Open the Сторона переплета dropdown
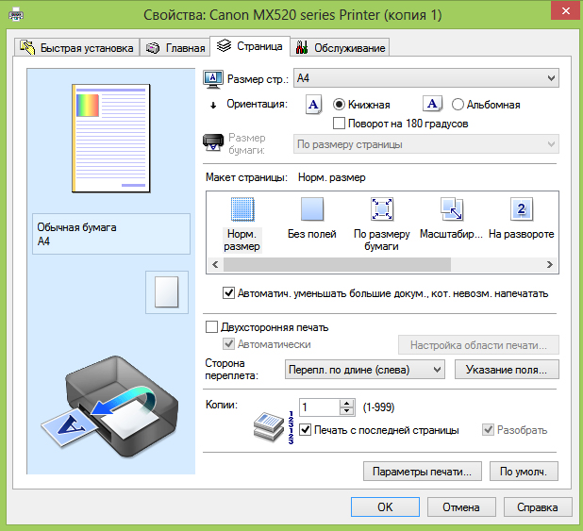This screenshot has width=583, height=531. point(365,369)
